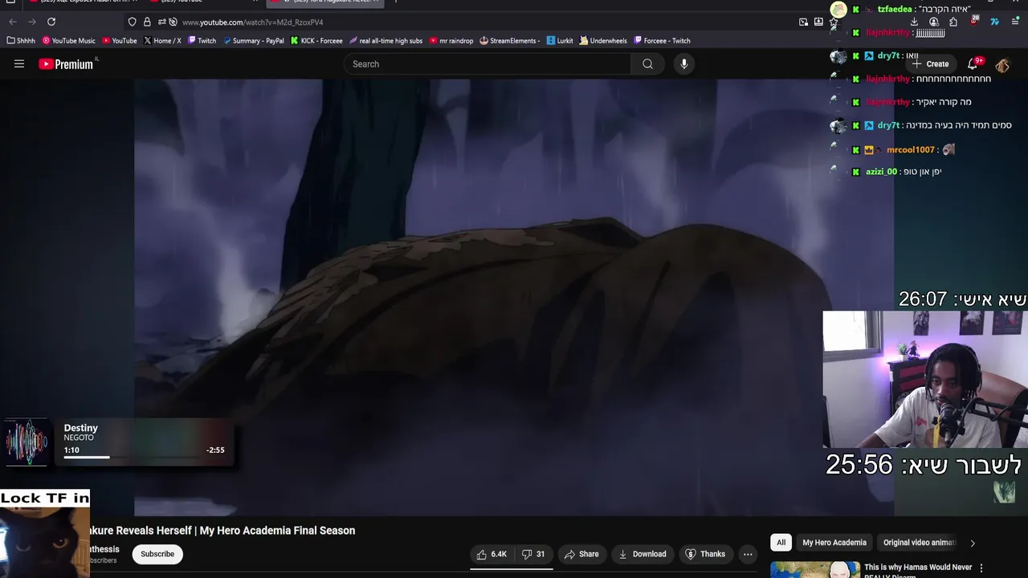1028x578 pixels.
Task: Open the Home / X bookmark
Action: 162,41
